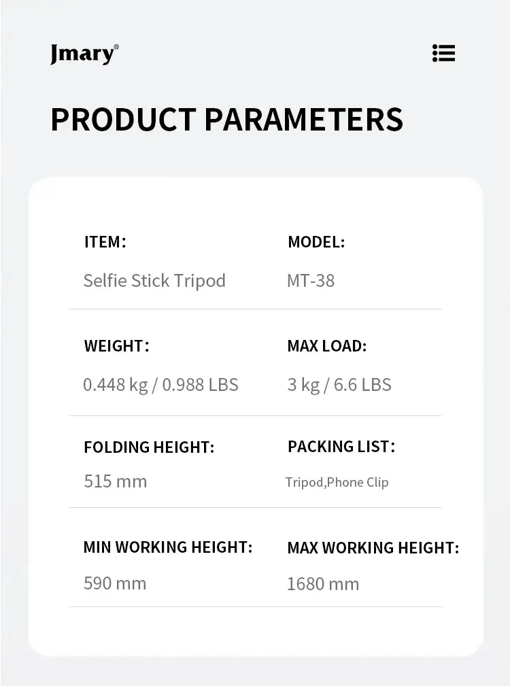Select the MODEL label
Image resolution: width=510 pixels, height=686 pixels.
coord(316,242)
